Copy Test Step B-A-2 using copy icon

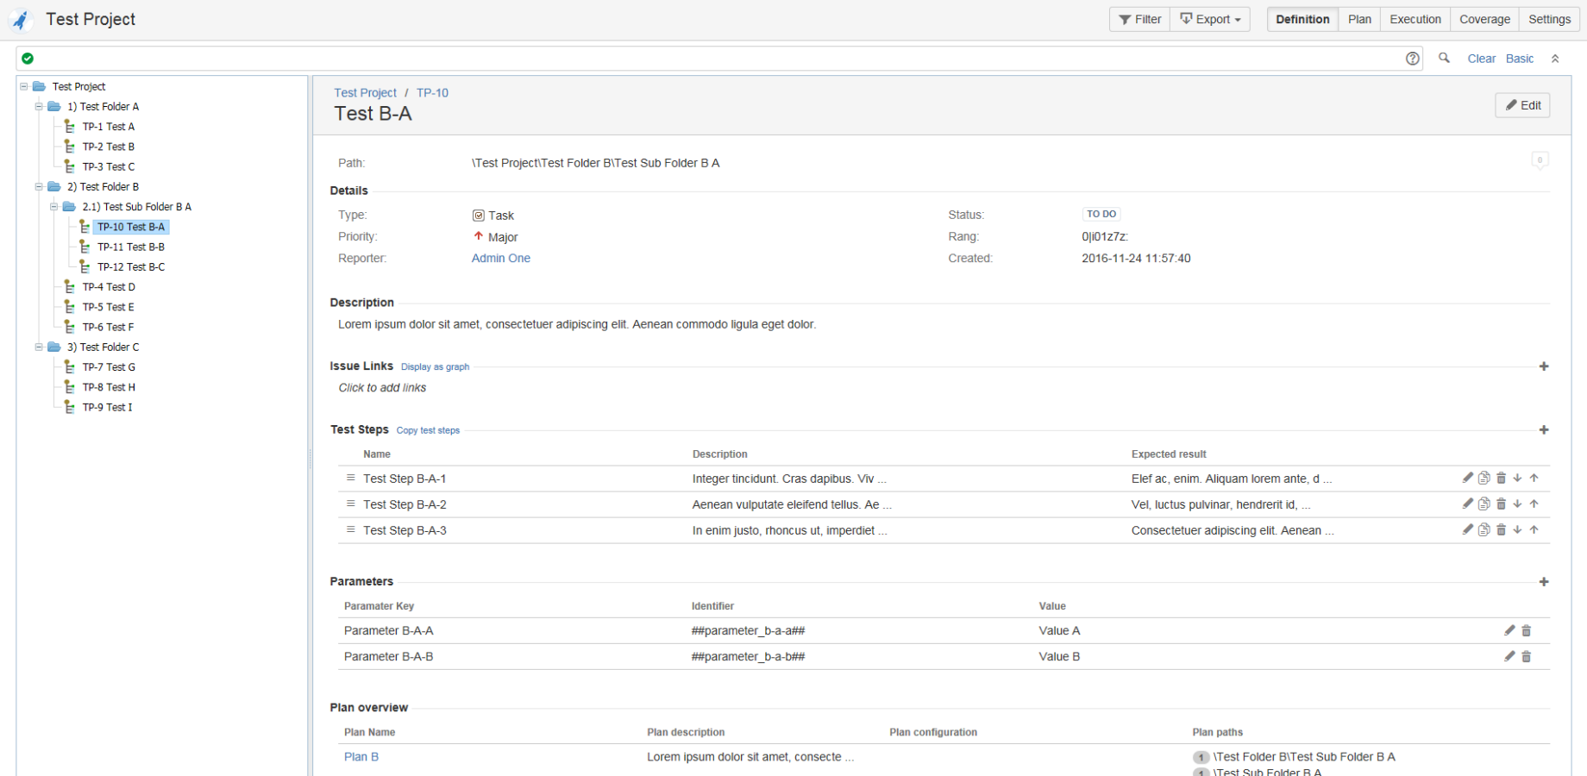(x=1483, y=504)
